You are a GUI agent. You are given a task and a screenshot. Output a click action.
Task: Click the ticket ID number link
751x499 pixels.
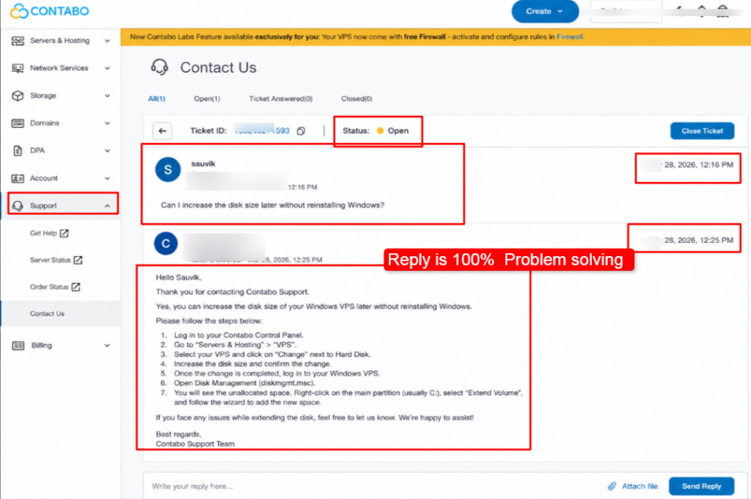click(x=262, y=131)
